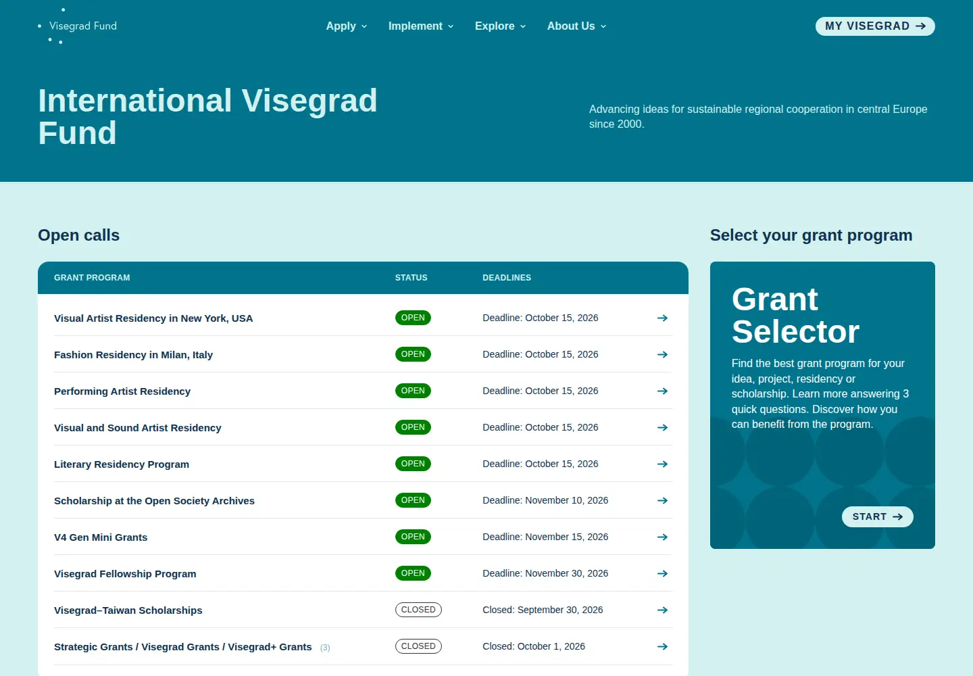Open Visegrad Fellowship Program link
The height and width of the screenshot is (676, 973).
pyautogui.click(x=125, y=574)
